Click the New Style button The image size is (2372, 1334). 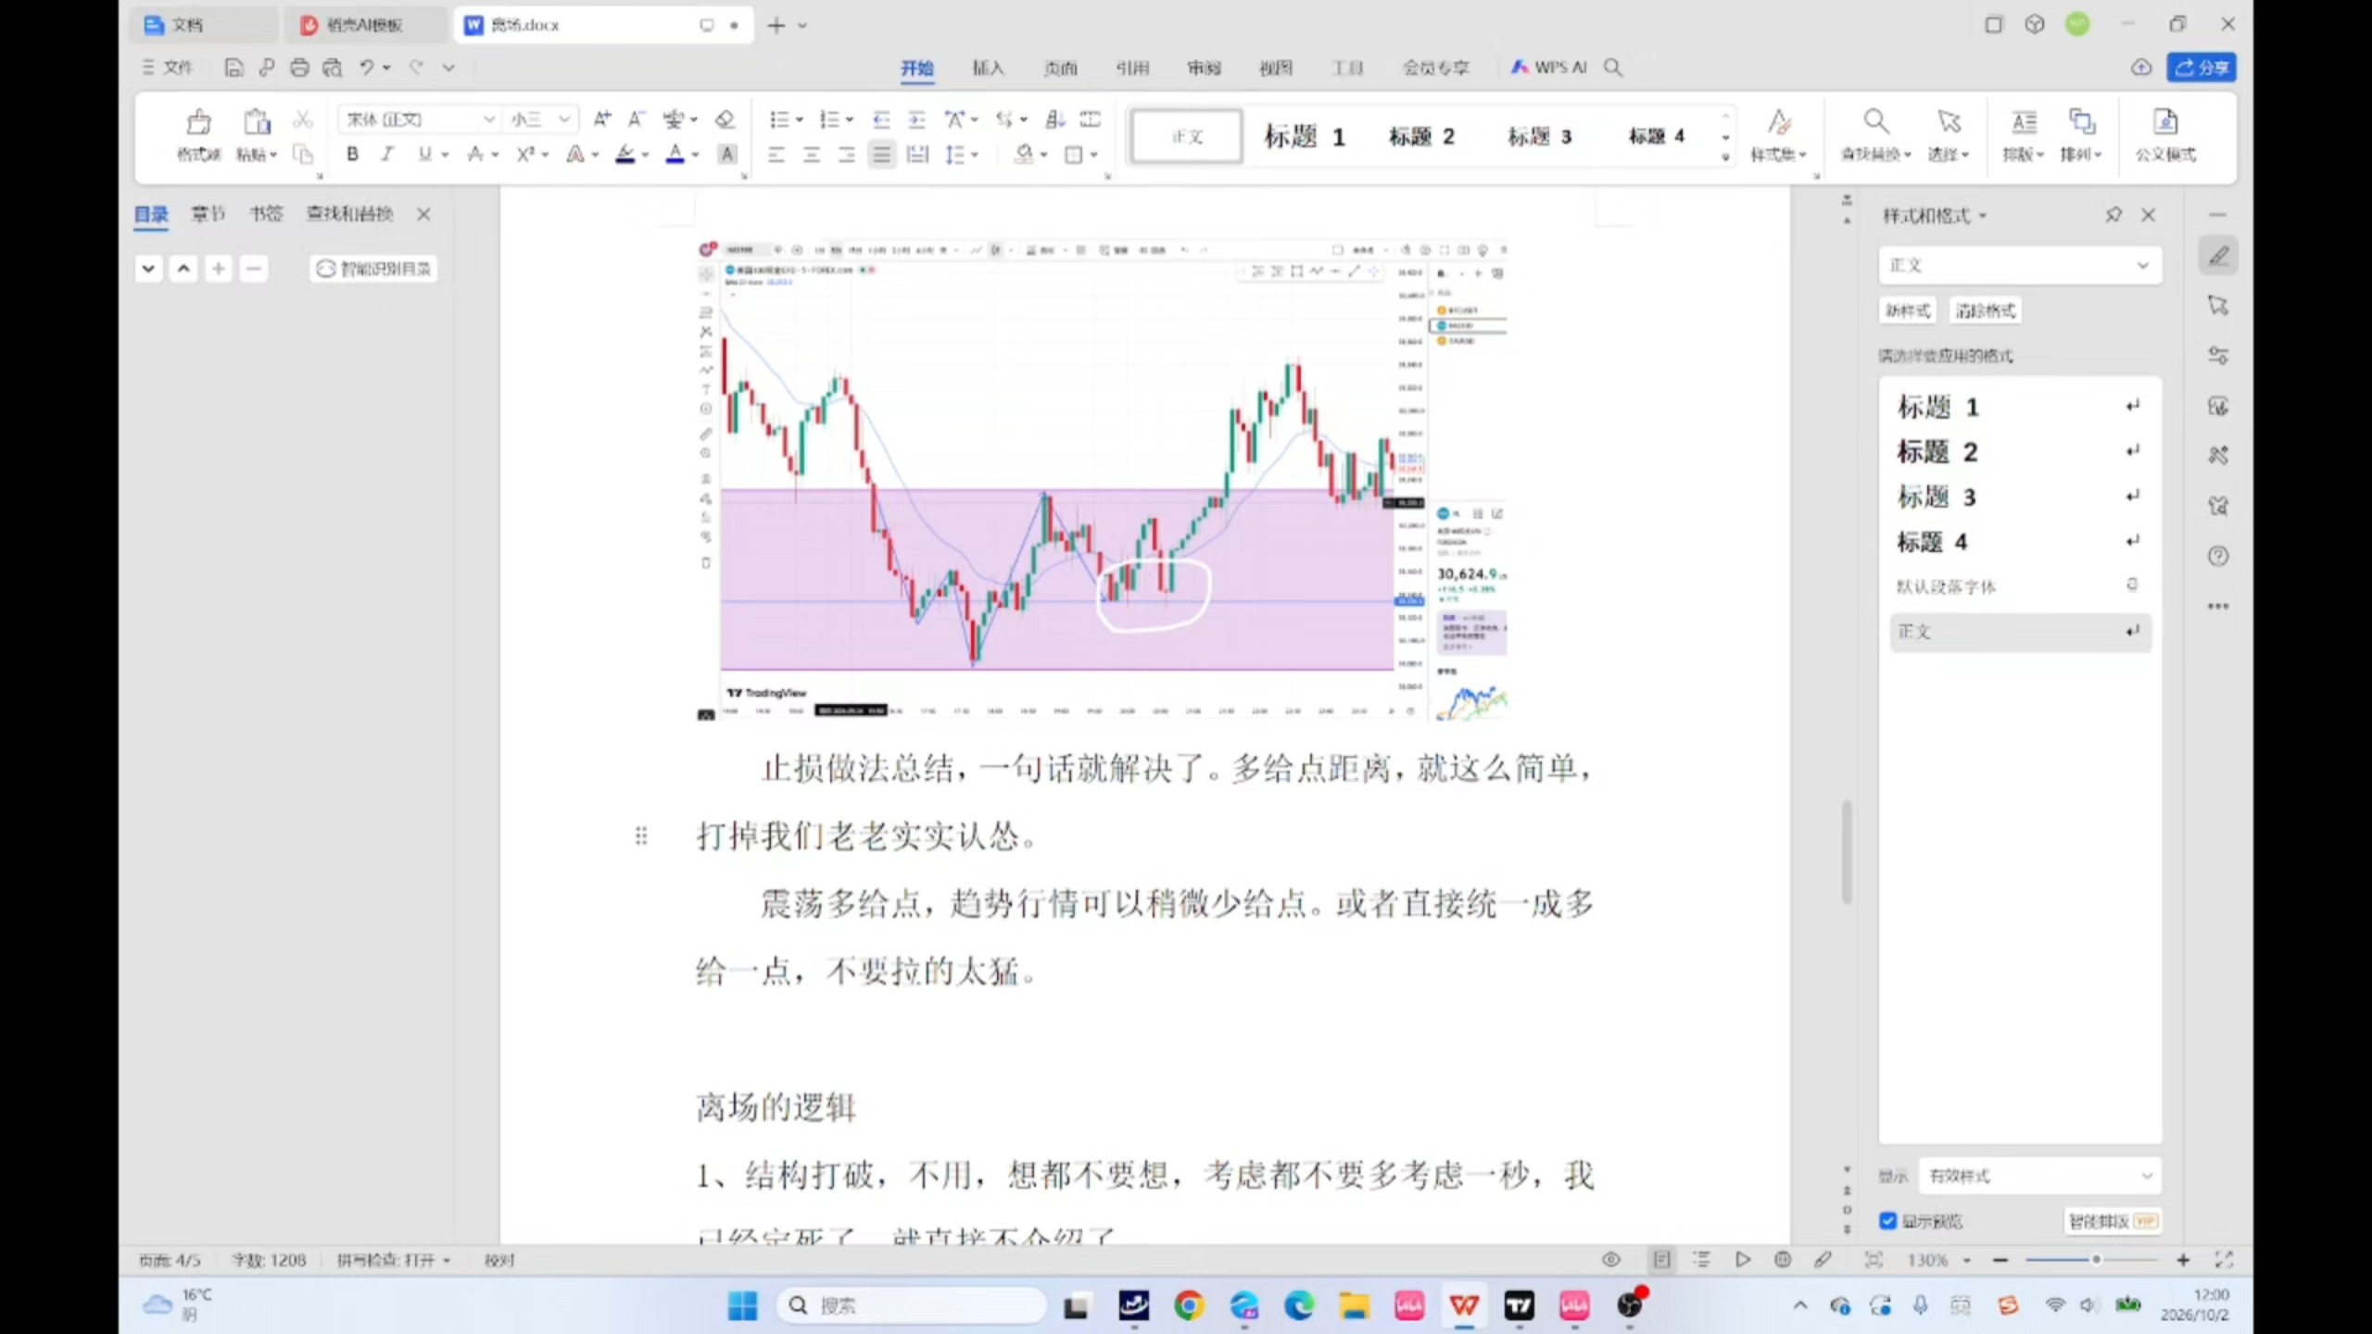[x=1908, y=310]
